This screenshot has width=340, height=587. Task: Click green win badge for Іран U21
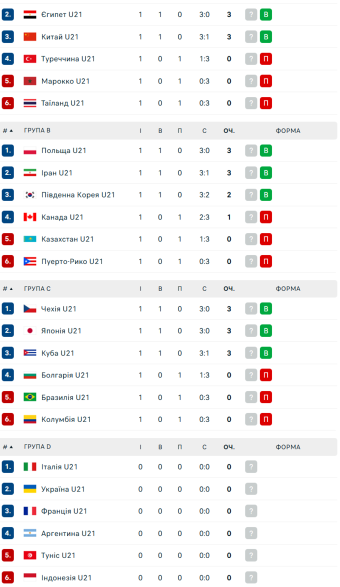266,173
